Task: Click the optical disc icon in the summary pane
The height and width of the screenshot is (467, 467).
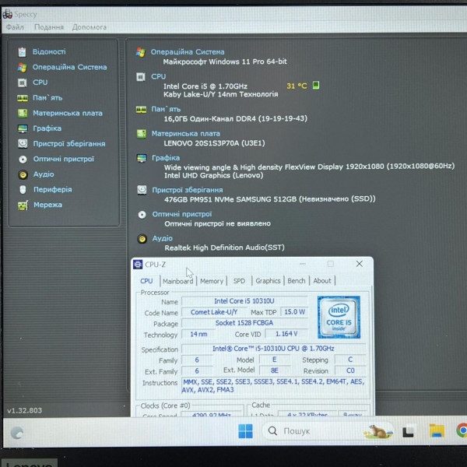Action: 142,215
